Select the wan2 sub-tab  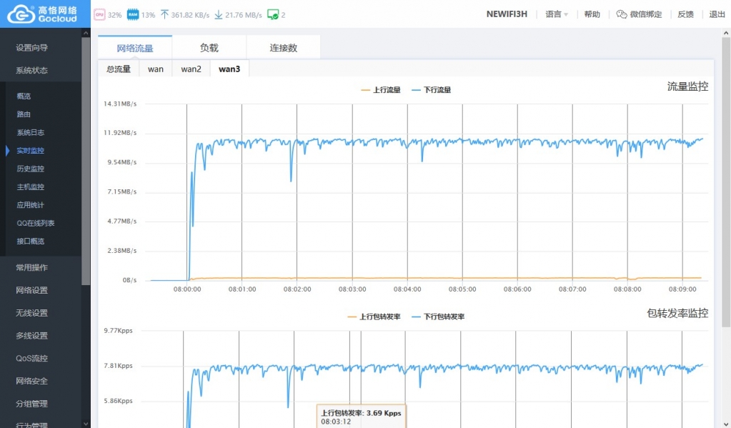pos(191,69)
